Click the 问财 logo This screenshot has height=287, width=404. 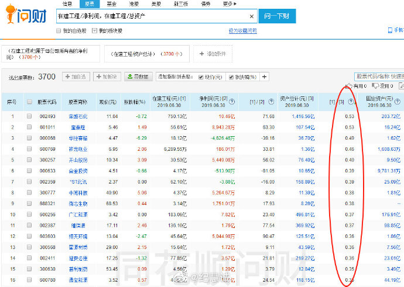26,15
